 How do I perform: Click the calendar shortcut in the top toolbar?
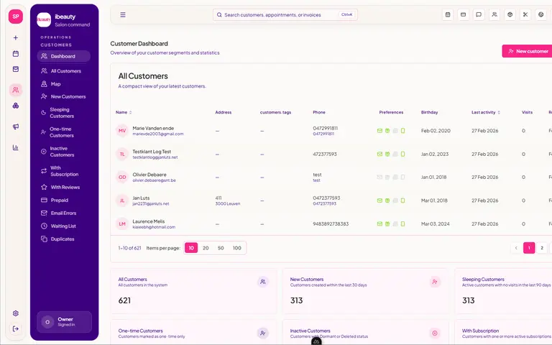(448, 15)
